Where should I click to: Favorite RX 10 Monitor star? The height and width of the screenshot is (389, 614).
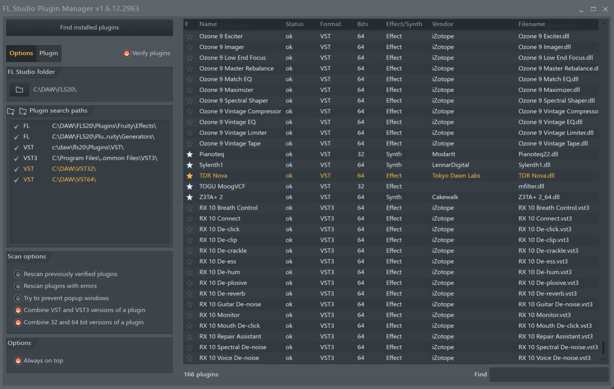(190, 315)
